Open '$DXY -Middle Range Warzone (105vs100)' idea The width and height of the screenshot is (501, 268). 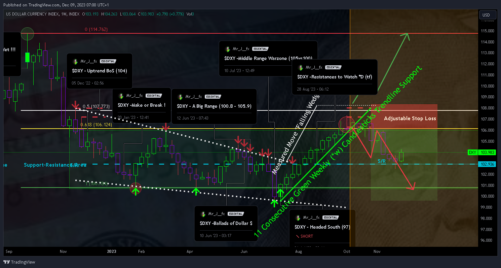pos(268,58)
